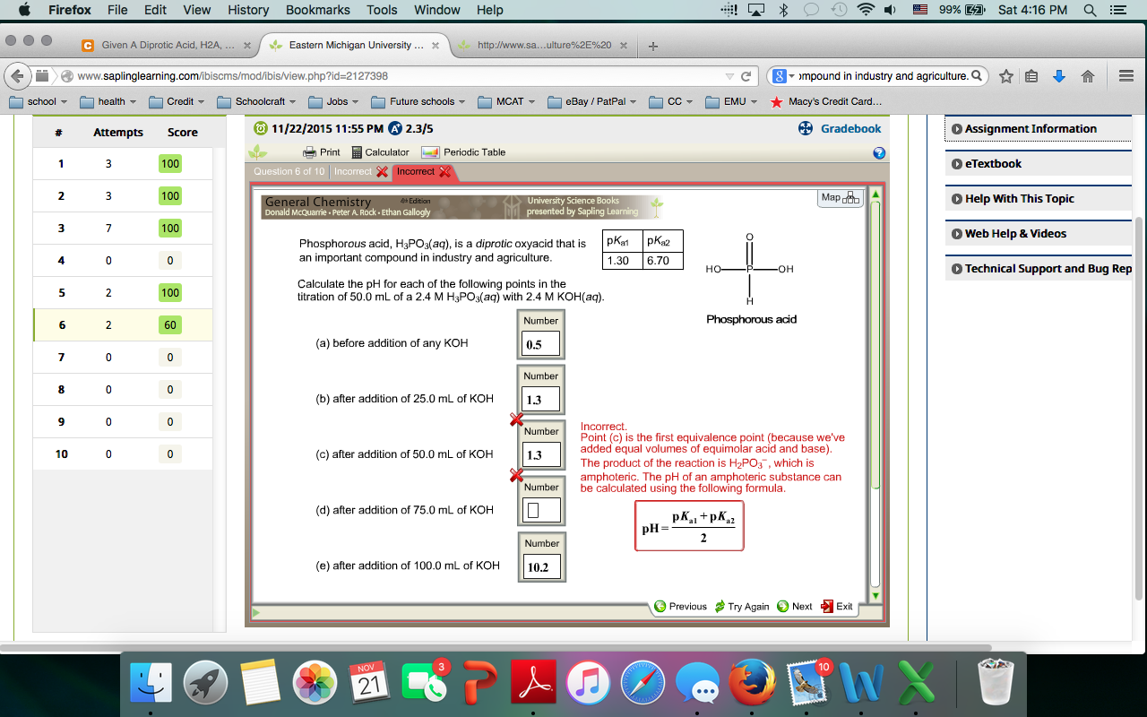Image resolution: width=1147 pixels, height=717 pixels.
Task: Open the Jobs bookmarks folder
Action: [x=333, y=101]
